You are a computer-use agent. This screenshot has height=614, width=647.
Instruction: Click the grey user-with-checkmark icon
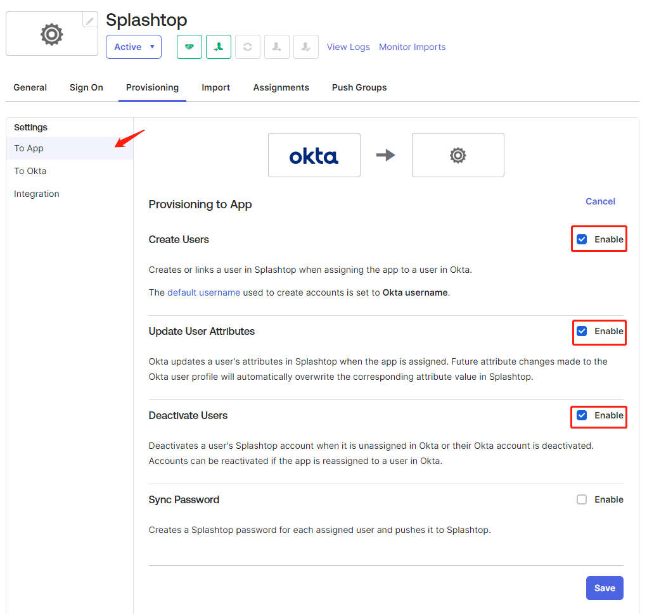[306, 47]
